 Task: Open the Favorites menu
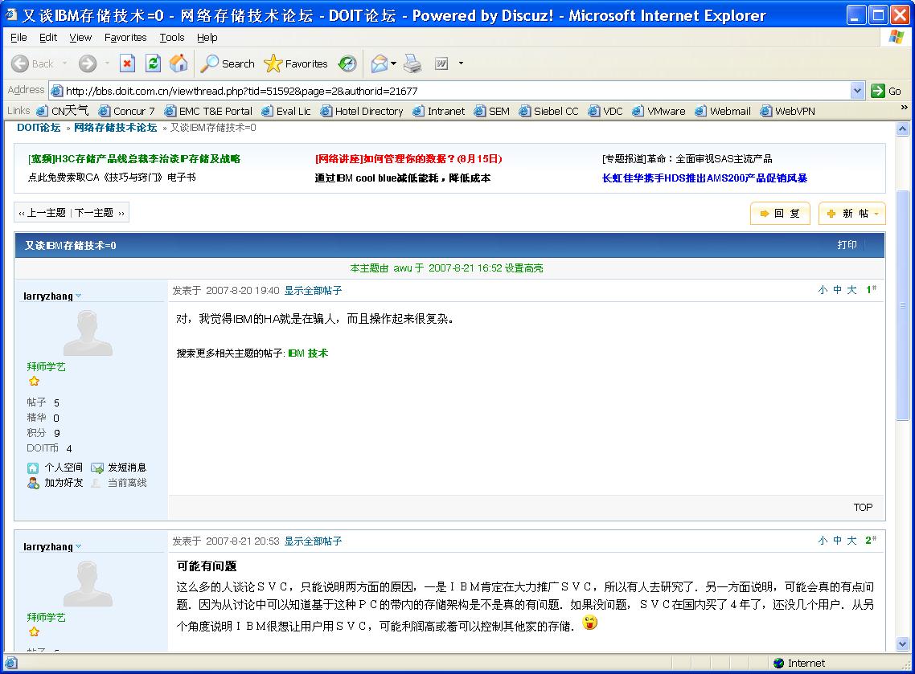(x=125, y=37)
